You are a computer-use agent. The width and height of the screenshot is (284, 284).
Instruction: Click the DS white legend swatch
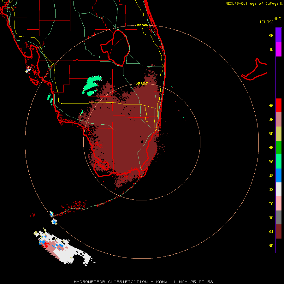[x=279, y=189]
